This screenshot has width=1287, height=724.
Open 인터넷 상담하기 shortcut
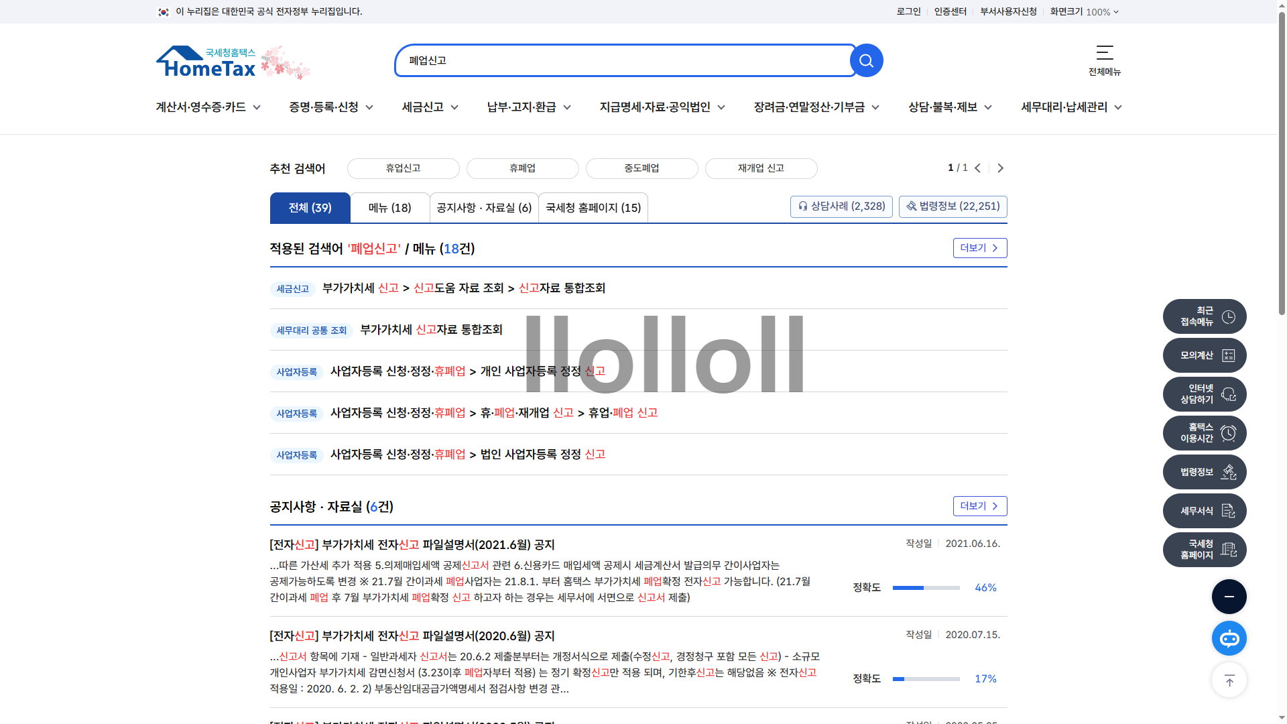coord(1204,394)
